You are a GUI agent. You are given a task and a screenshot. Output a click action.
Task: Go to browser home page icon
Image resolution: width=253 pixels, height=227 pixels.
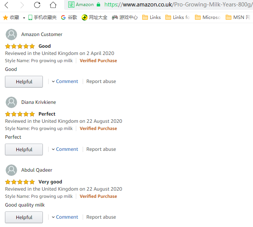tap(53, 5)
